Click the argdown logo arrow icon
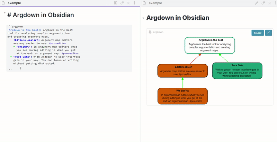The image size is (277, 142). click(x=150, y=32)
